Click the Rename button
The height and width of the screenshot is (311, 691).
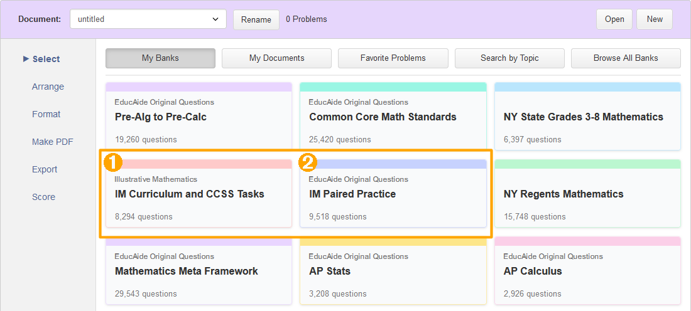point(256,19)
